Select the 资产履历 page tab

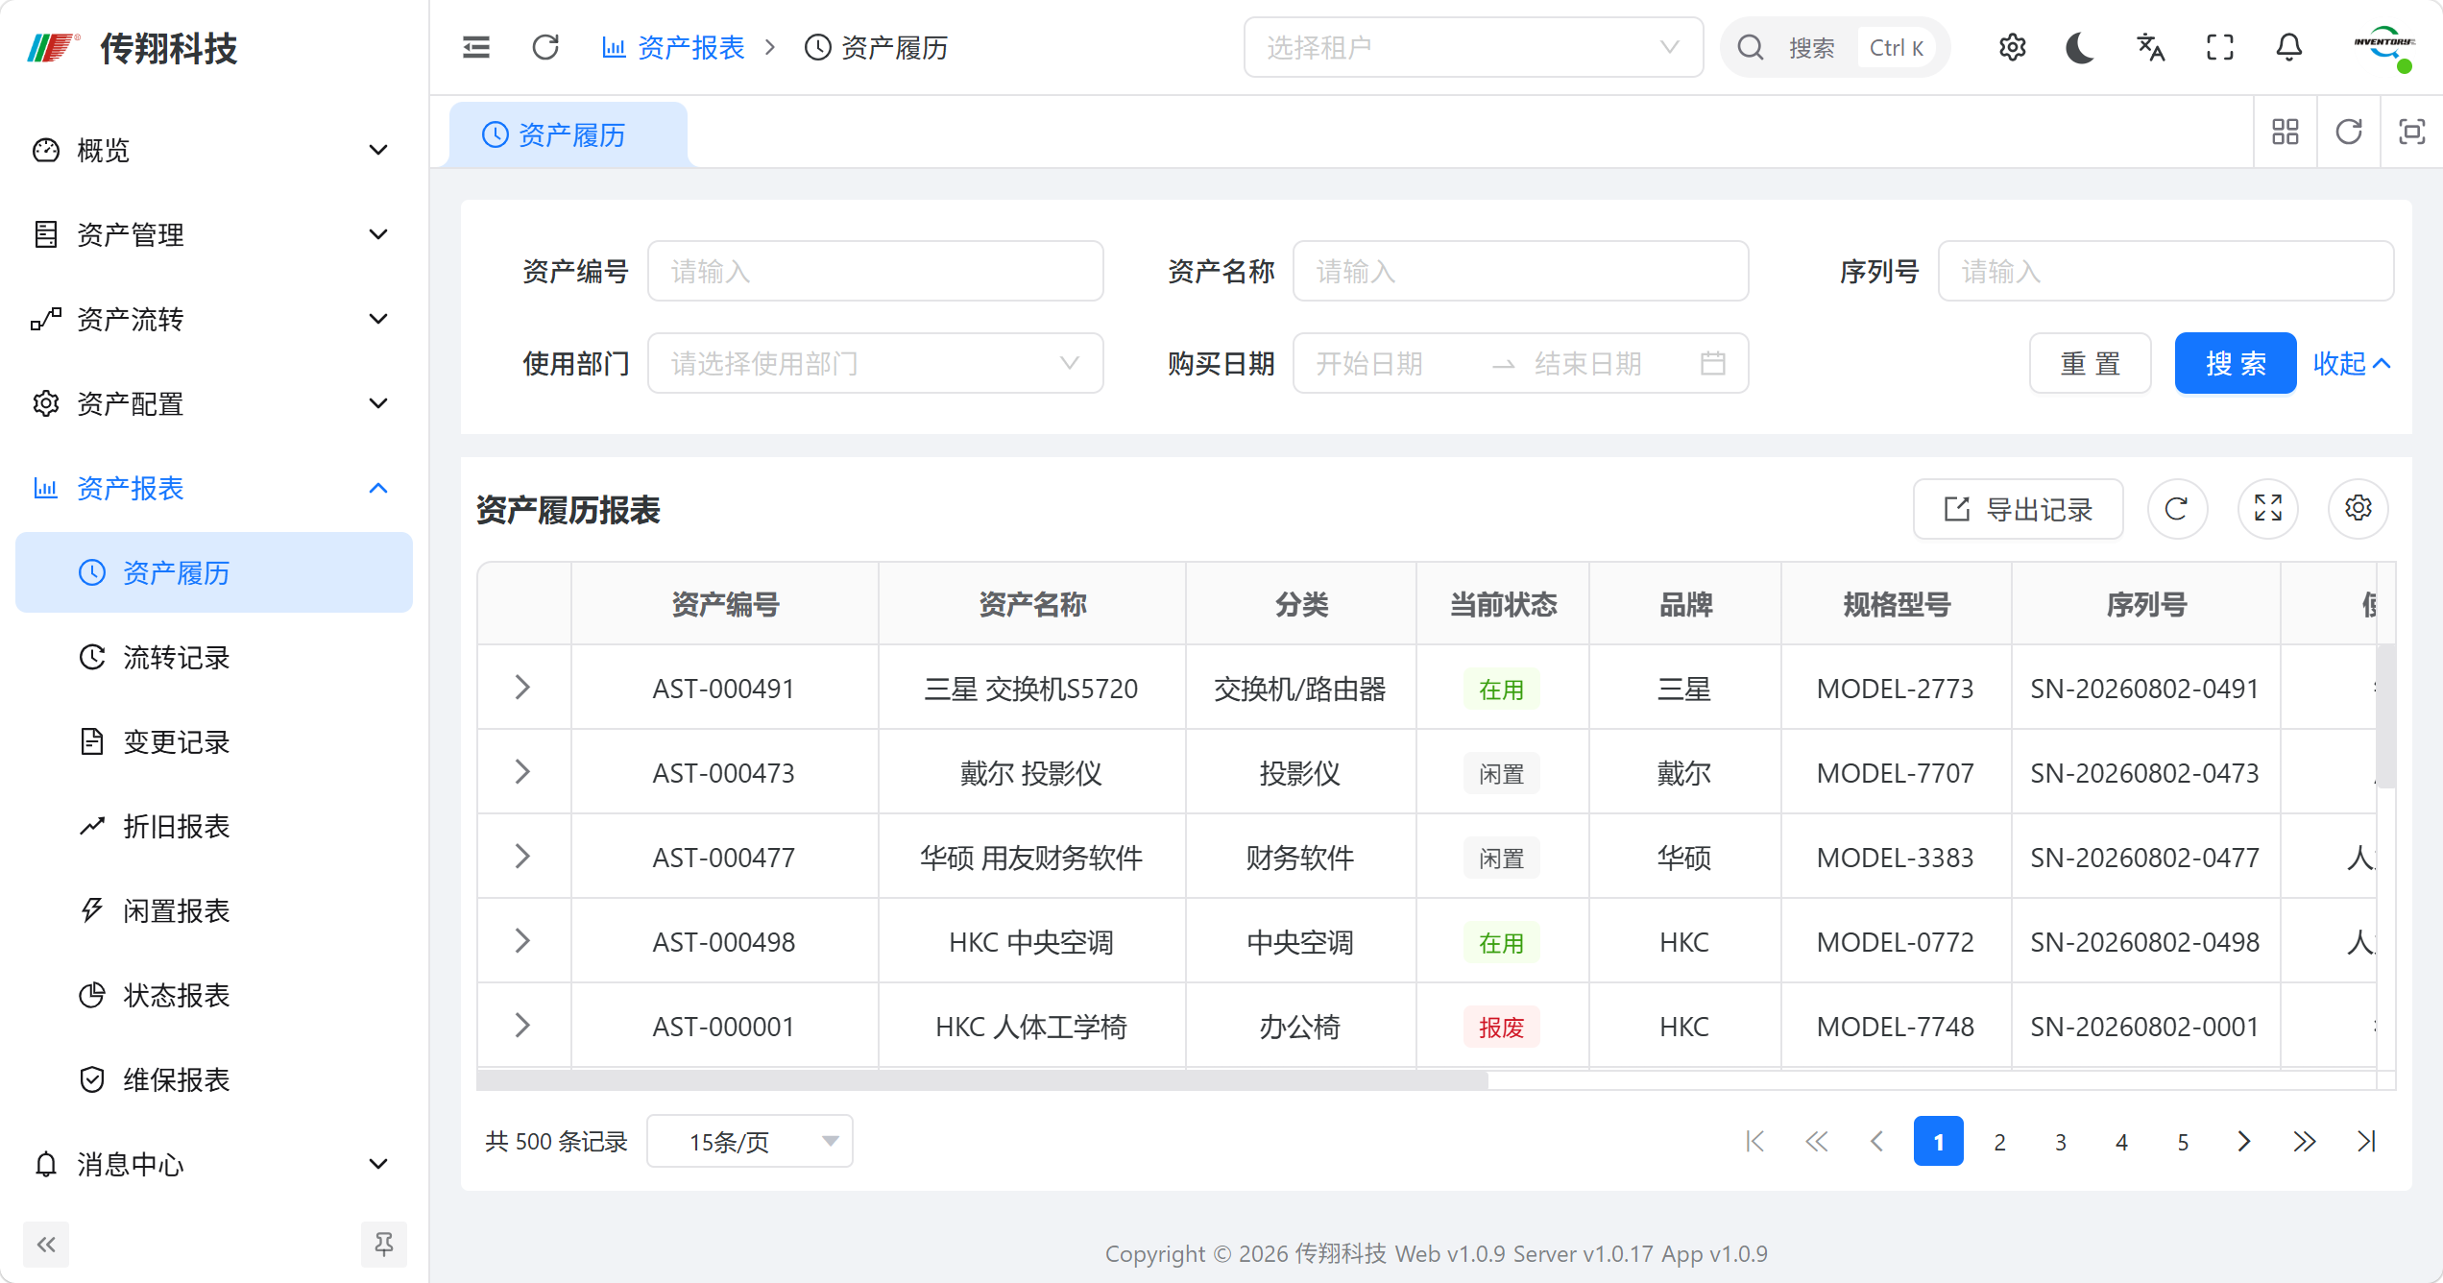point(568,134)
